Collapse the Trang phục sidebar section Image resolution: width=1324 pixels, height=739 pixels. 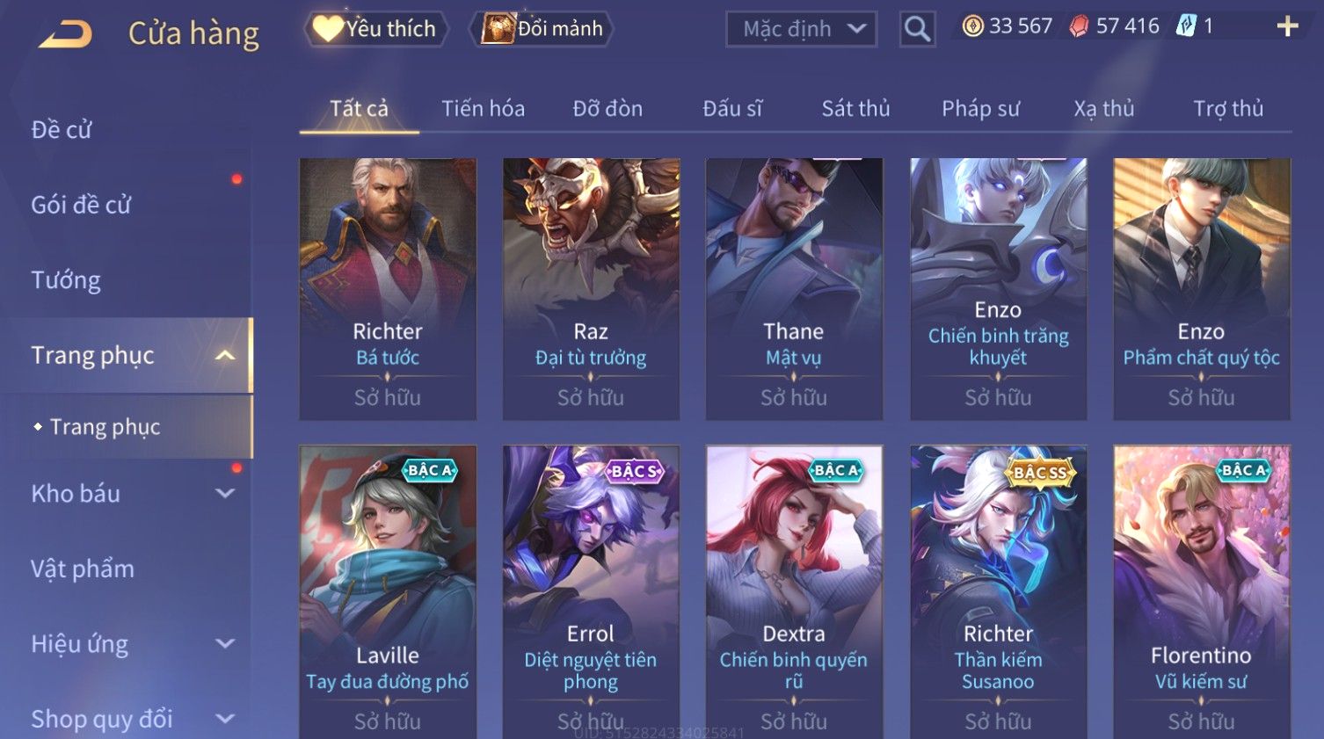pyautogui.click(x=226, y=355)
